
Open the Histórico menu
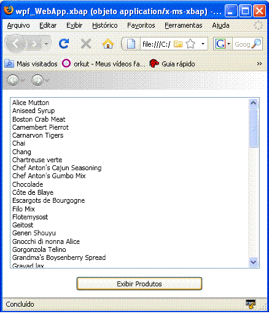tap(105, 25)
